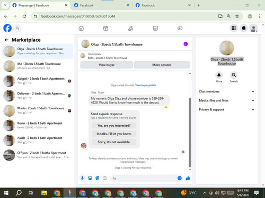The width and height of the screenshot is (265, 198).
Task: Show hidden system tray icons
Action: click(x=205, y=193)
